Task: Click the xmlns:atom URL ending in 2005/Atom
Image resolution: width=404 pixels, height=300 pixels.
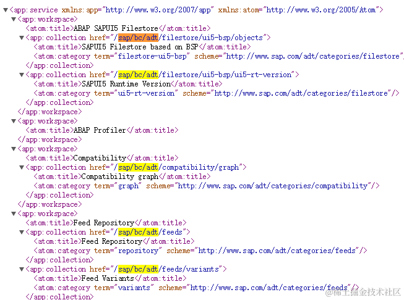Action: click(320, 10)
